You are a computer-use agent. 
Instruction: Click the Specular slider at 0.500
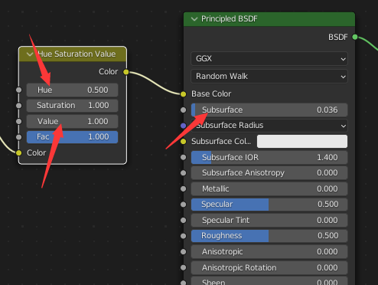(x=269, y=205)
